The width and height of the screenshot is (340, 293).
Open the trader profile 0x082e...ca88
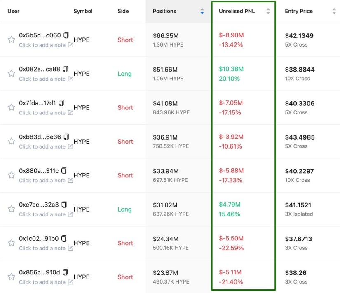coord(40,69)
